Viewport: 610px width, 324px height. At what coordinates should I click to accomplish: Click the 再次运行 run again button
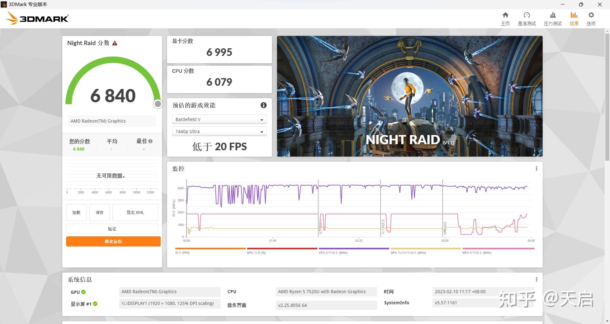pyautogui.click(x=113, y=241)
